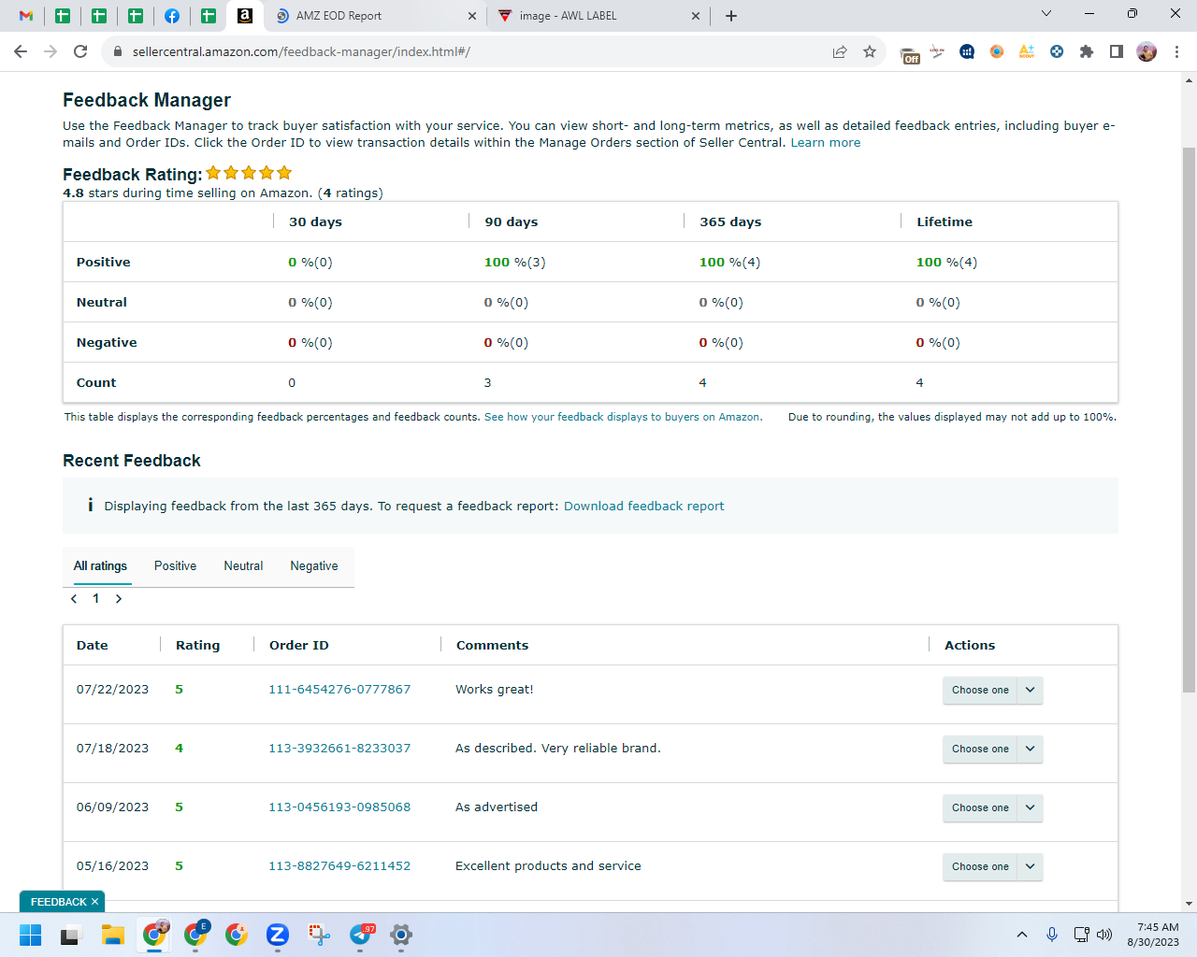Bookmark this page with the star

[870, 51]
